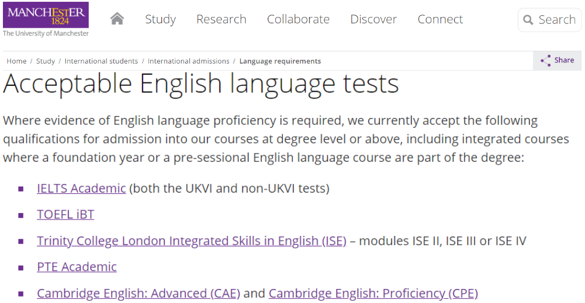
Task: Open the Study menu
Action: 160,19
